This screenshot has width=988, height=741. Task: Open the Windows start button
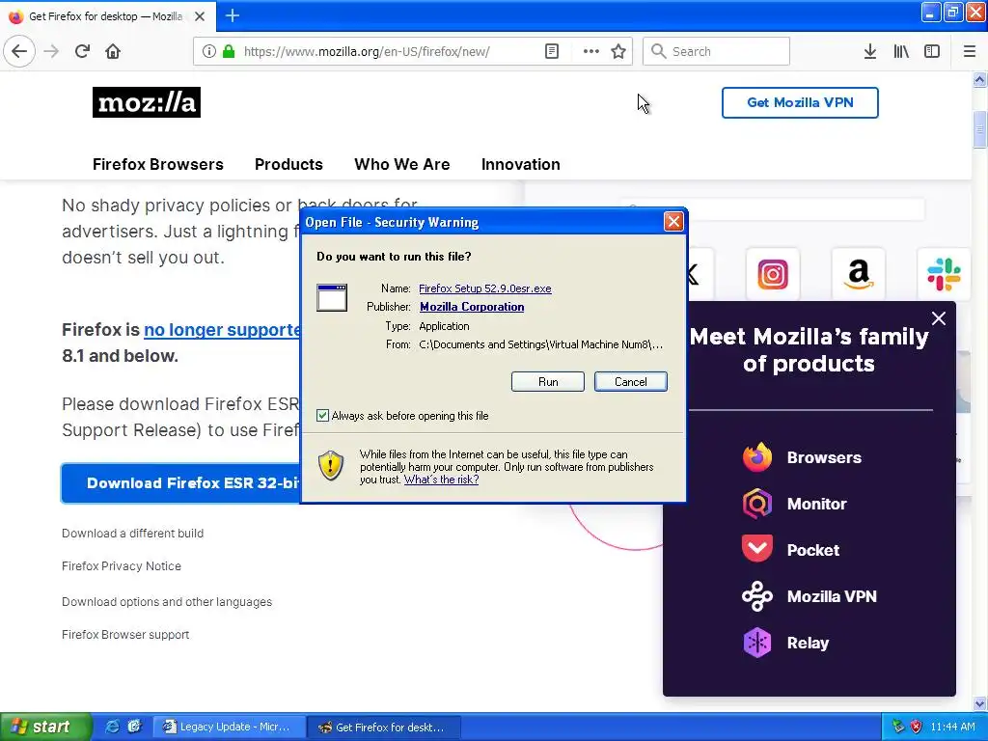pyautogui.click(x=45, y=727)
